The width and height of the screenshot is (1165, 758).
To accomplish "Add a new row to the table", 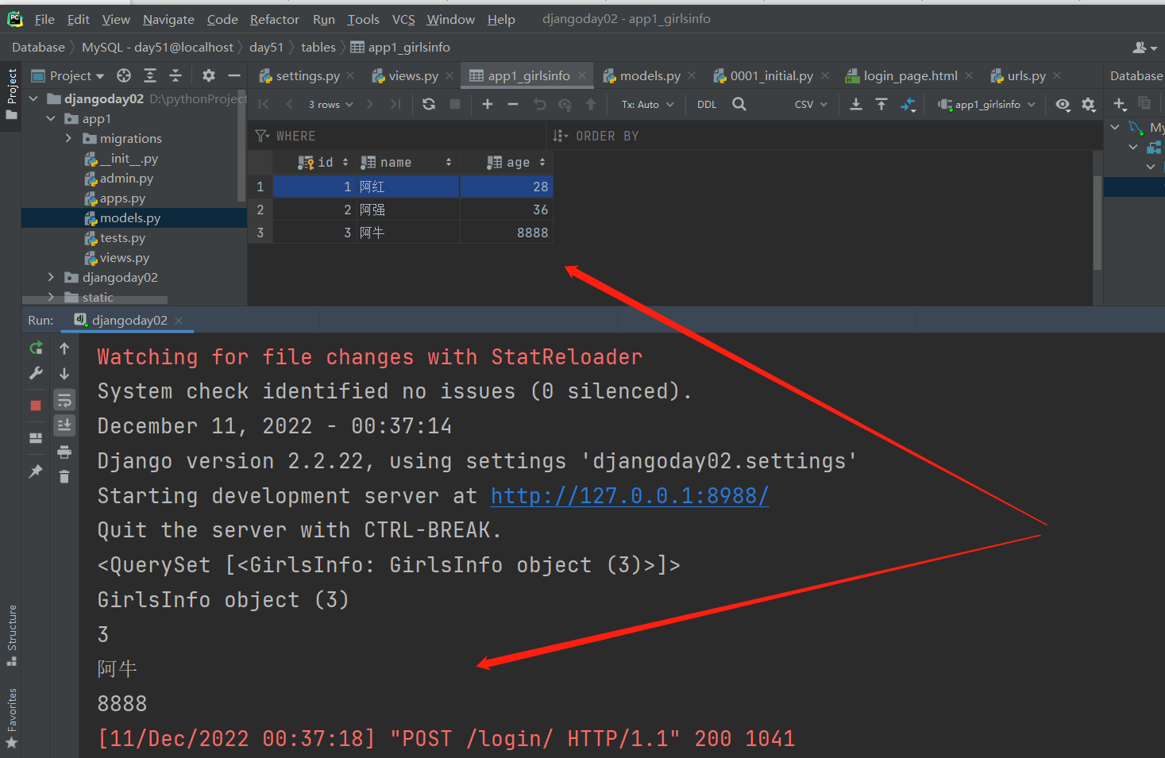I will click(488, 104).
